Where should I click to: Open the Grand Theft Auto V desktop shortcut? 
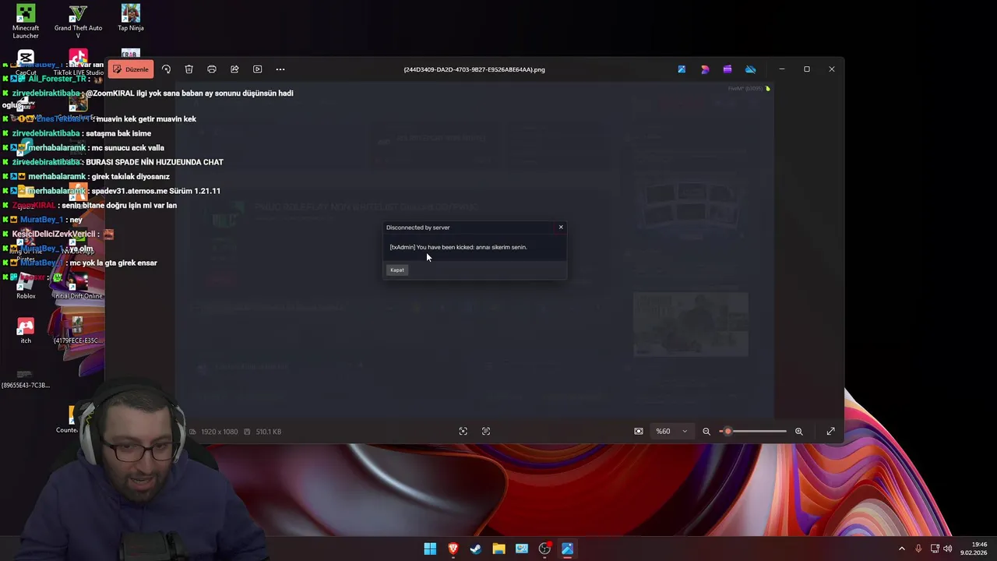[78, 22]
